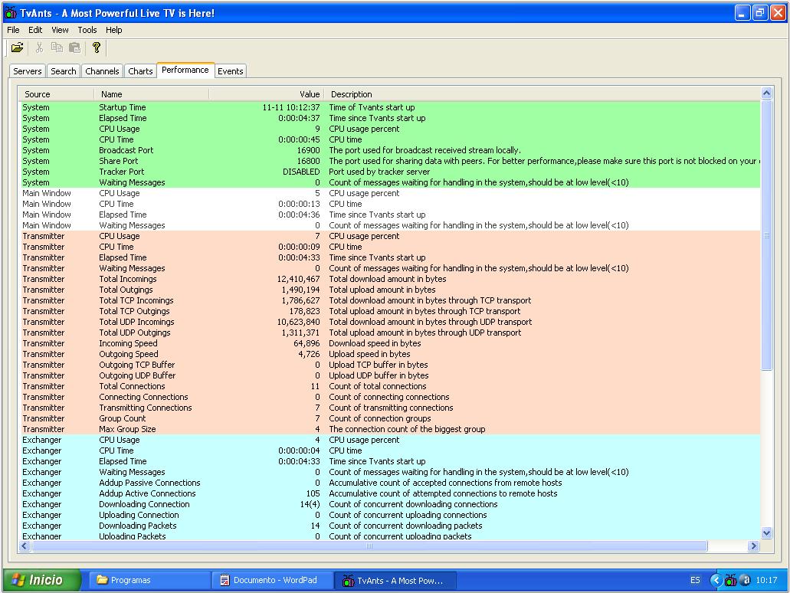Select the Transmitting Connections row
790x593 pixels.
point(389,408)
